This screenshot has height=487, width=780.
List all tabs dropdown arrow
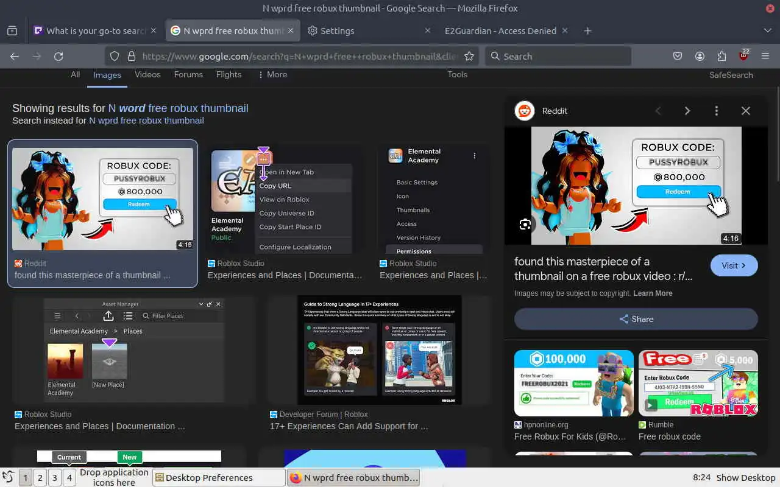[767, 30]
